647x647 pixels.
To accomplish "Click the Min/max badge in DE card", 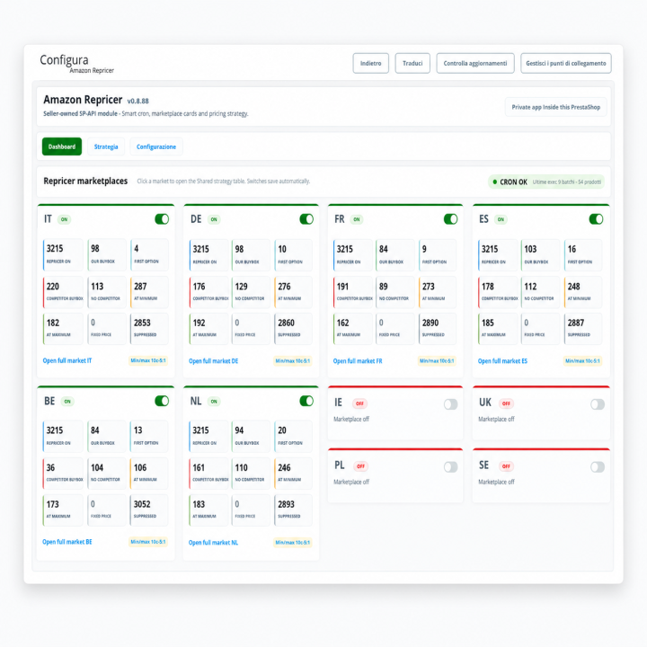I will [293, 361].
